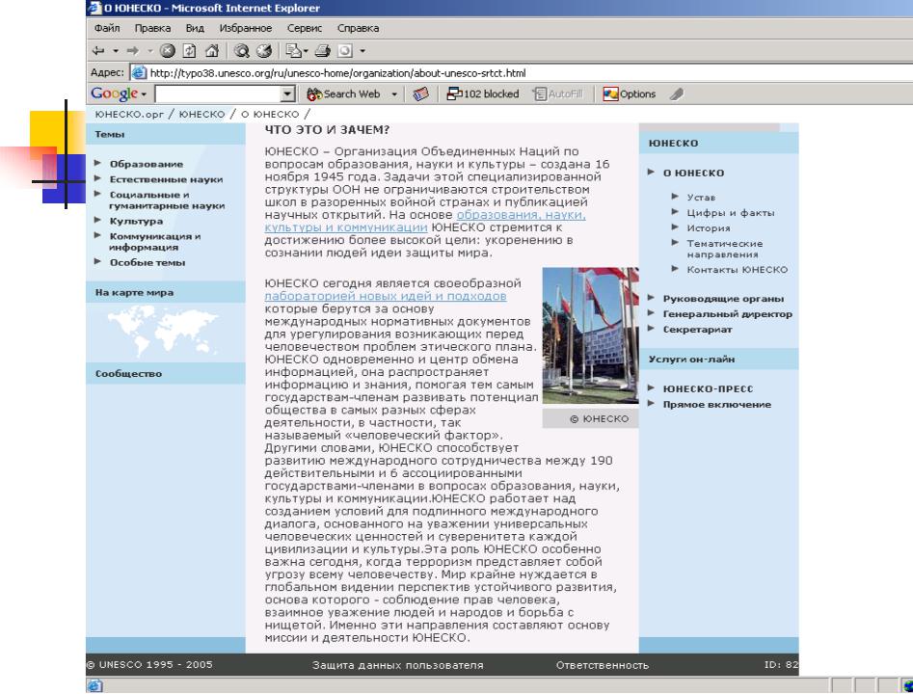This screenshot has width=913, height=694.
Task: Click the toolbar icon right of Print
Action: [345, 51]
